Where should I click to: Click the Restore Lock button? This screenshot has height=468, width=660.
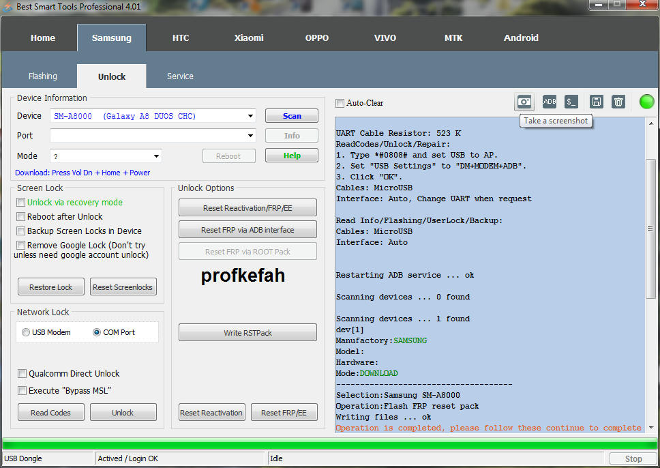tap(51, 287)
